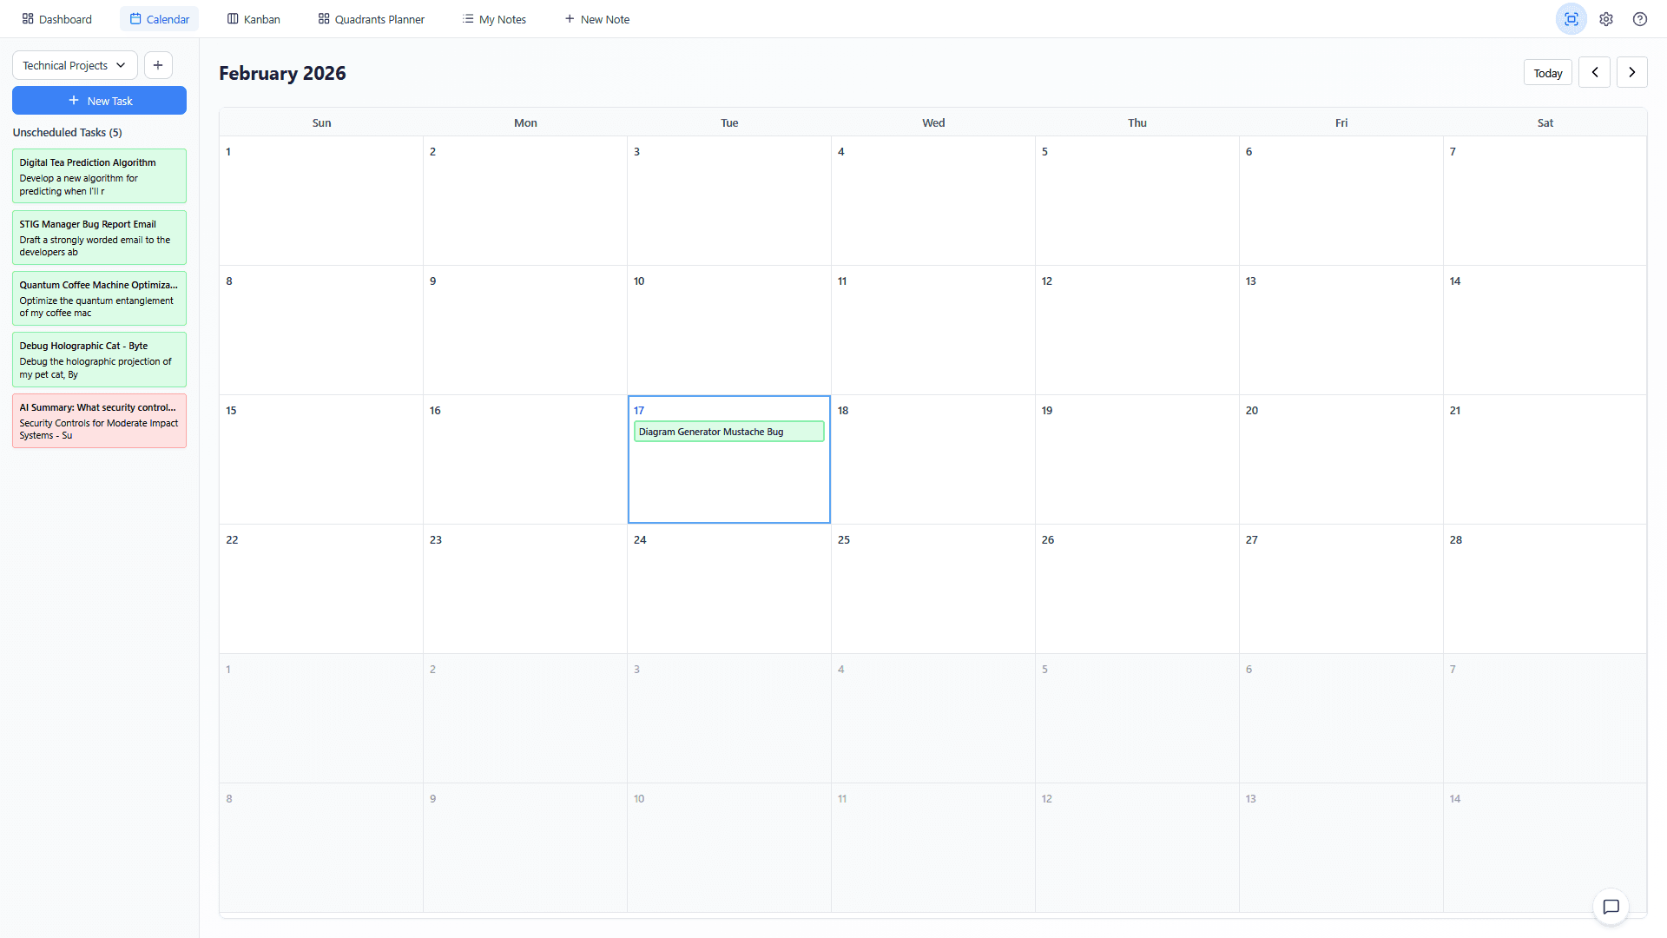
Task: Click the New Note plus icon
Action: click(x=569, y=18)
